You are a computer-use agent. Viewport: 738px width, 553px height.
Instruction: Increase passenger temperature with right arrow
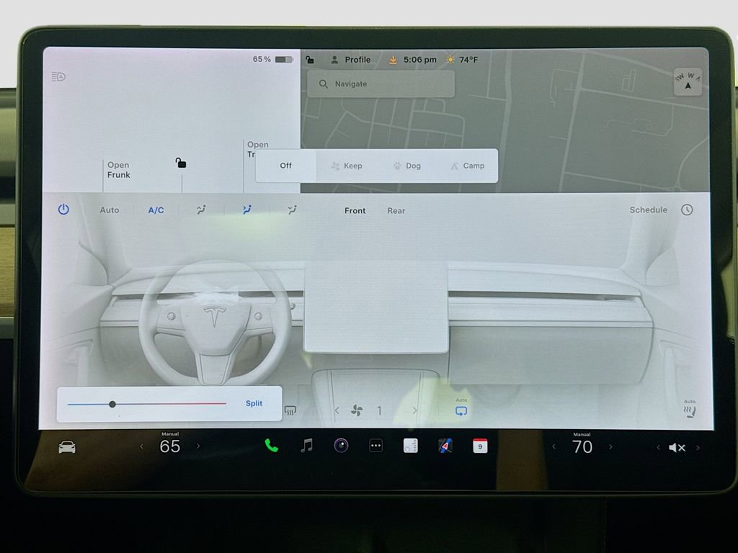(611, 447)
